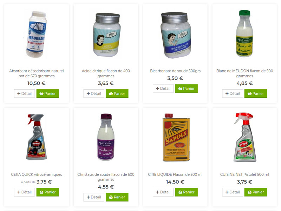The height and width of the screenshot is (211, 281).
Task: Open the Absorb+ product image
Action: [37, 34]
